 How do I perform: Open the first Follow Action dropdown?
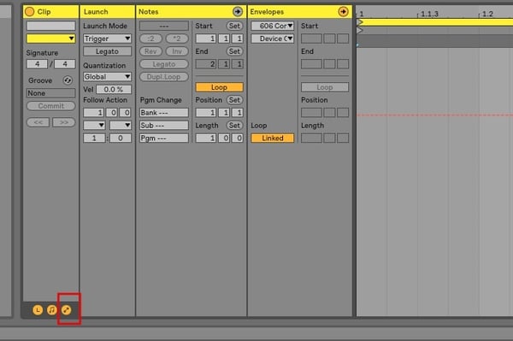click(94, 126)
